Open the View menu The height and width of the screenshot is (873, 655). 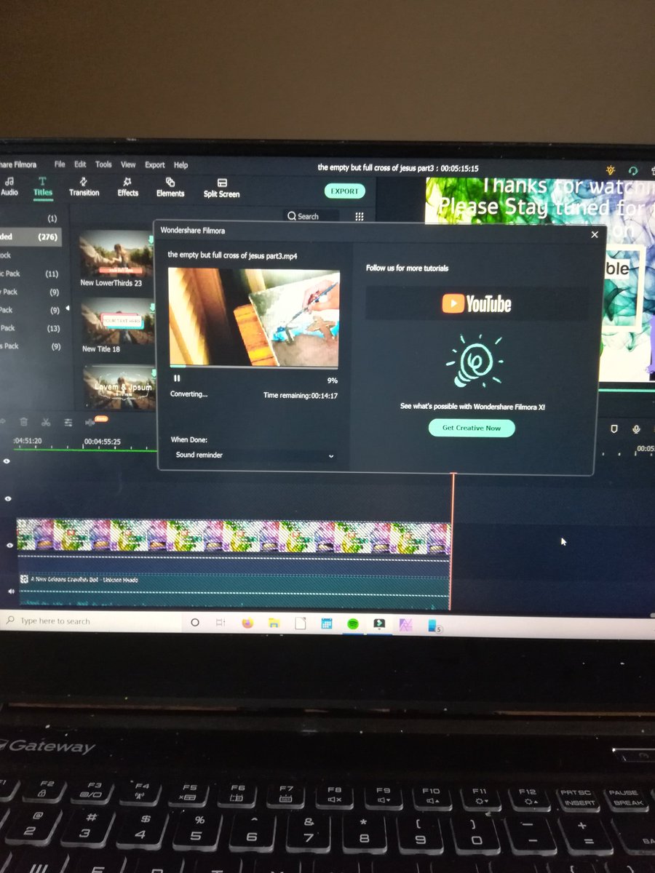pyautogui.click(x=128, y=165)
